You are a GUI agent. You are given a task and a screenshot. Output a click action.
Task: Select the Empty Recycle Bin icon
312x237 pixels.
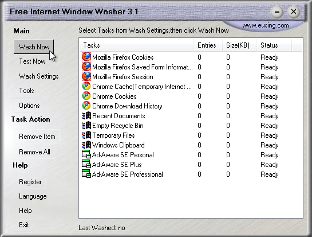pos(86,126)
